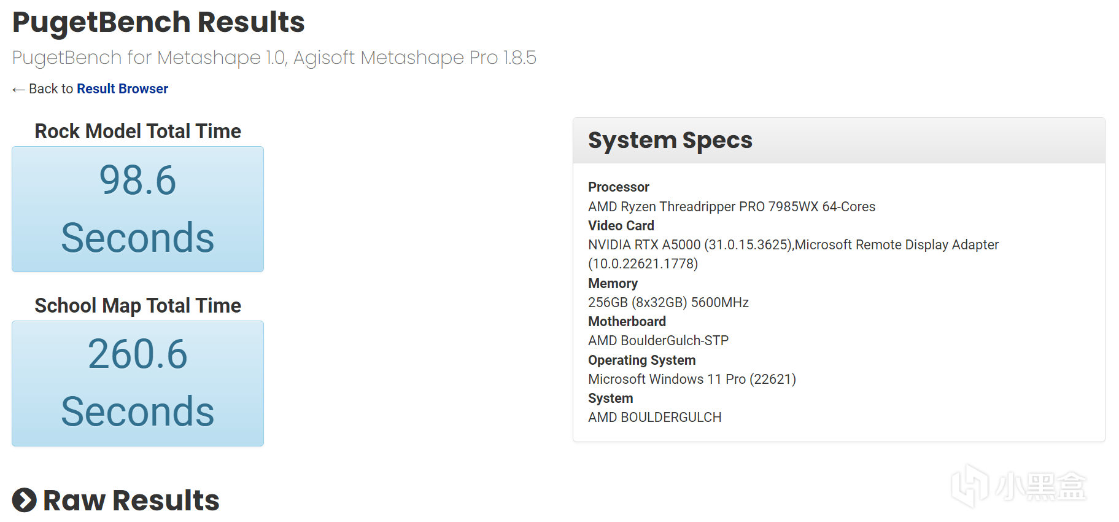Click the Rock Model Total Time heading
The height and width of the screenshot is (522, 1119).
(x=137, y=131)
